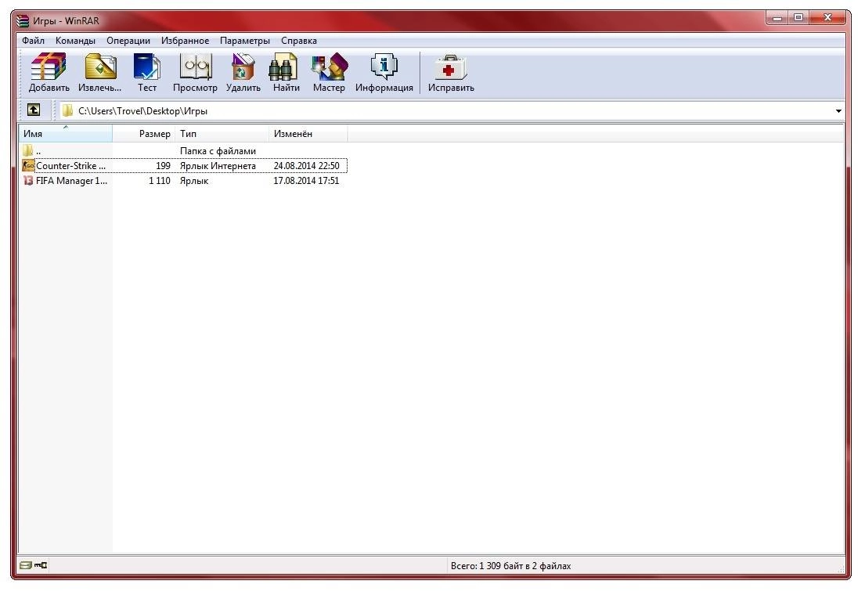Click the date 24.08.2014 22:50
This screenshot has height=595, width=865.
306,166
